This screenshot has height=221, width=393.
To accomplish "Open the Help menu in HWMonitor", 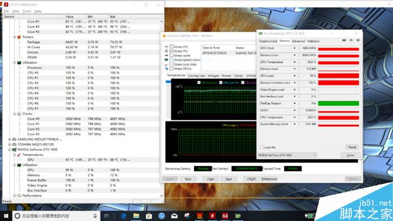I will click(x=38, y=11).
